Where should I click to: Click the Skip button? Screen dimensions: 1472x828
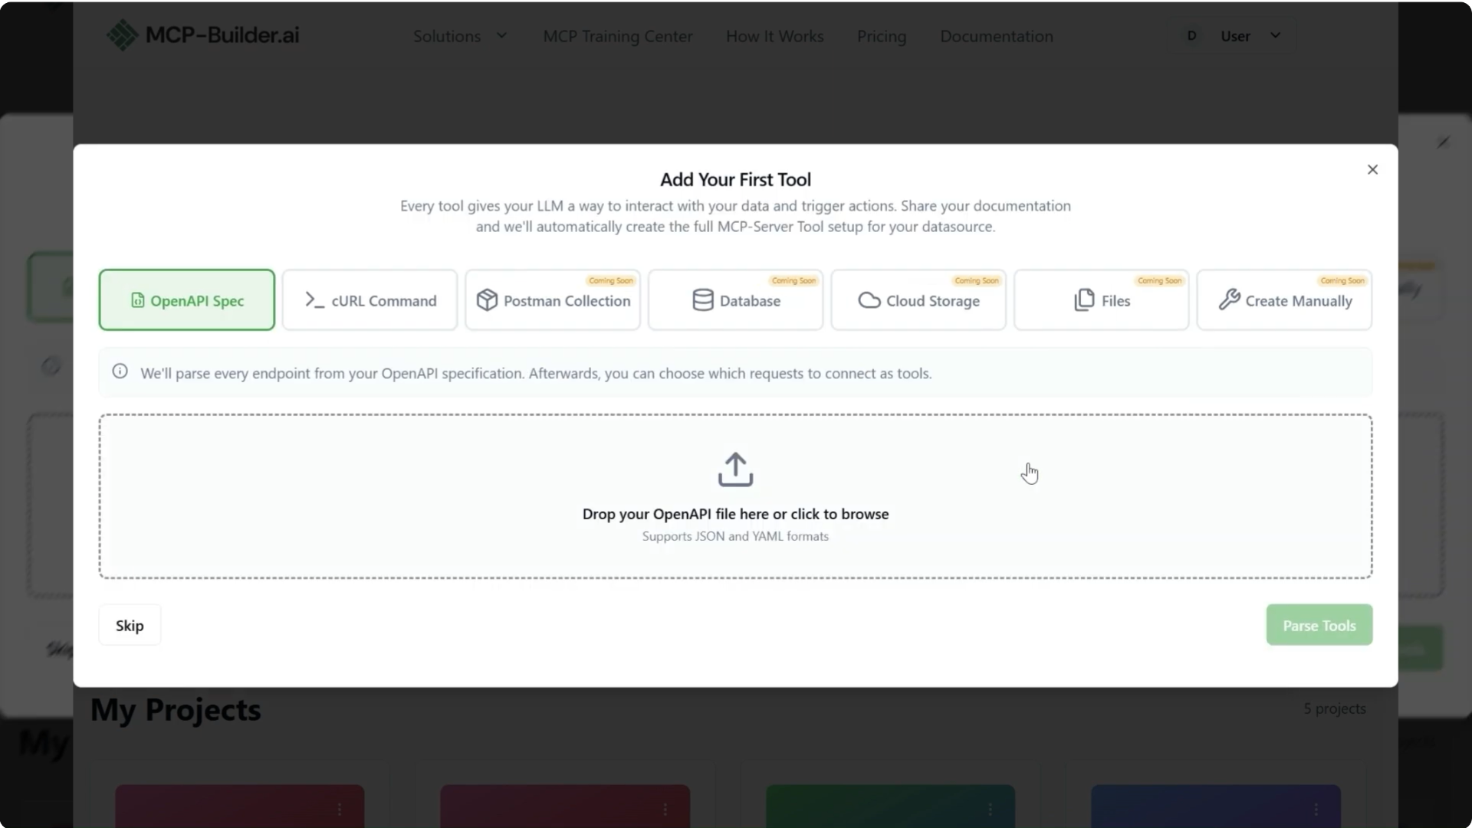(x=129, y=625)
